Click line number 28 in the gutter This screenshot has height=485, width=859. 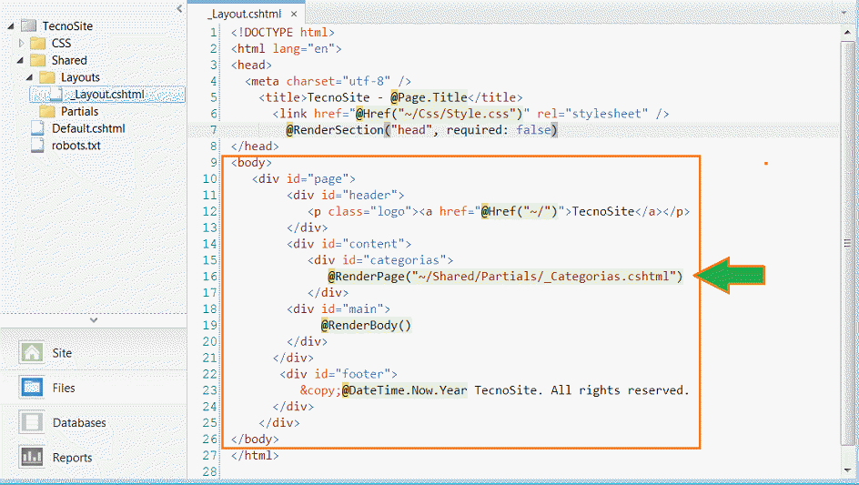pos(210,471)
